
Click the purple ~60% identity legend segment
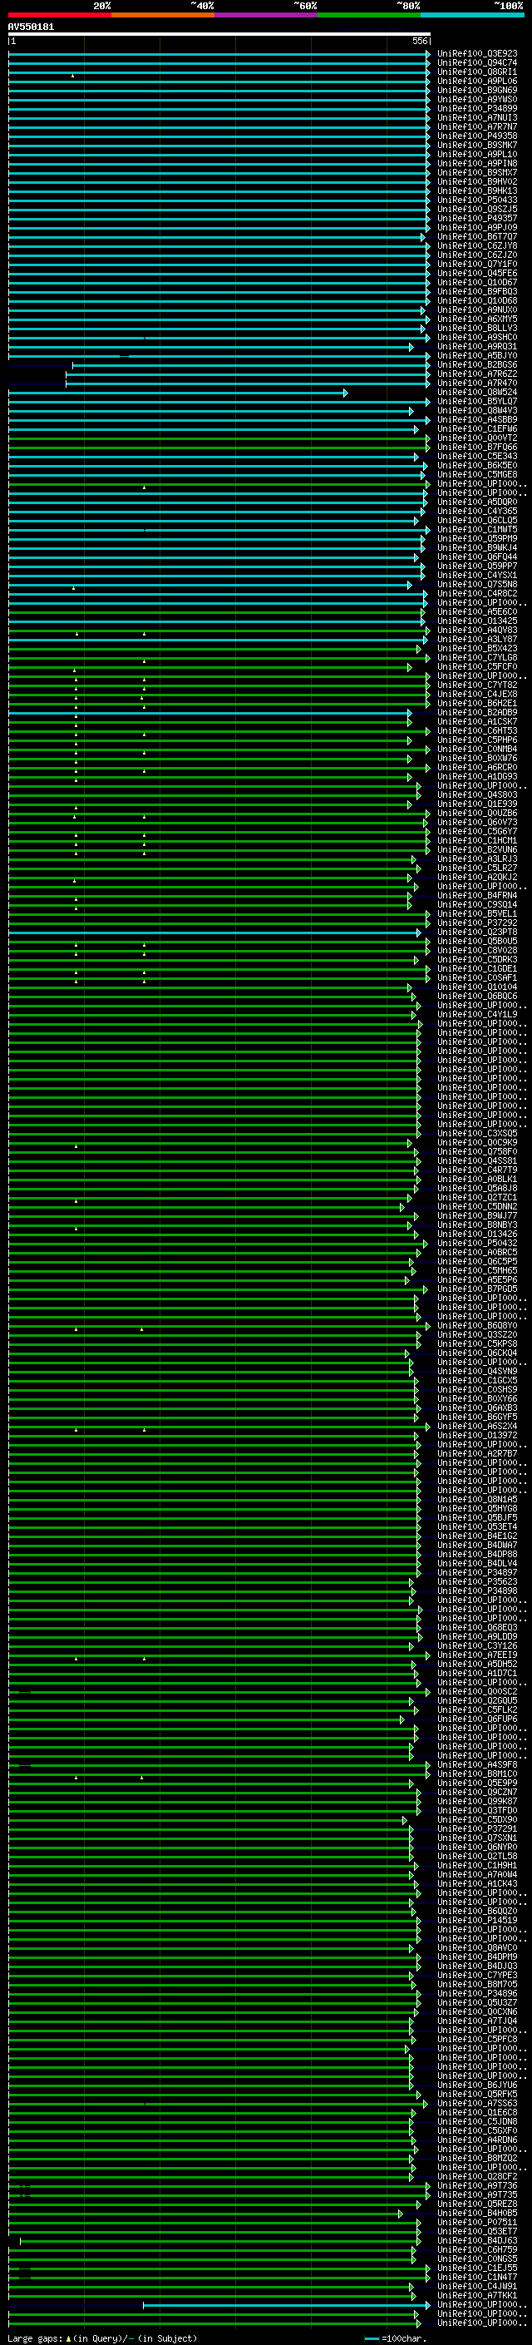coord(267,16)
